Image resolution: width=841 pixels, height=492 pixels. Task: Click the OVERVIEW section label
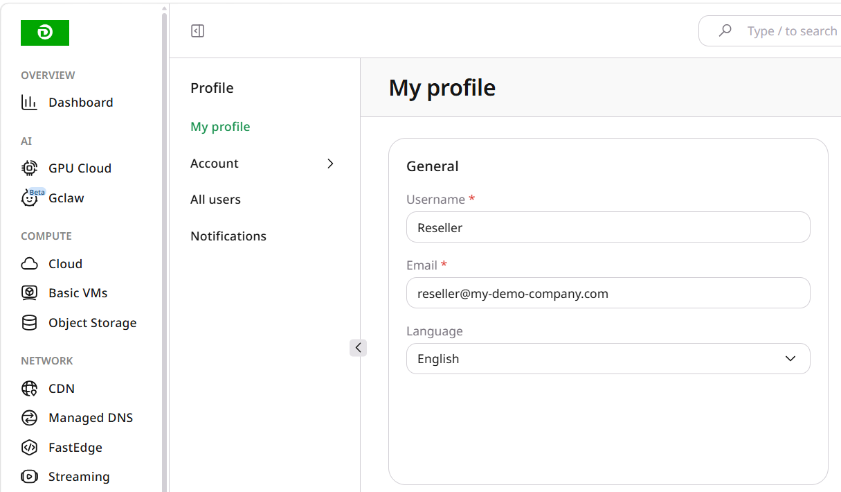tap(48, 75)
